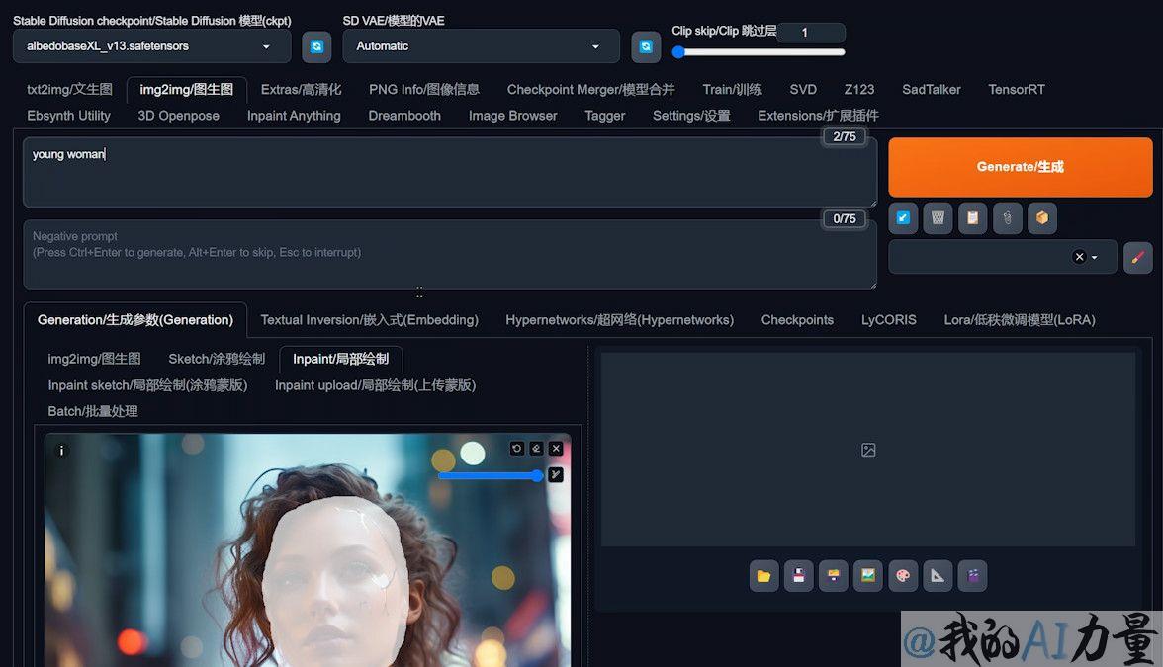
Task: Open the SadTalker tab
Action: pyautogui.click(x=931, y=90)
